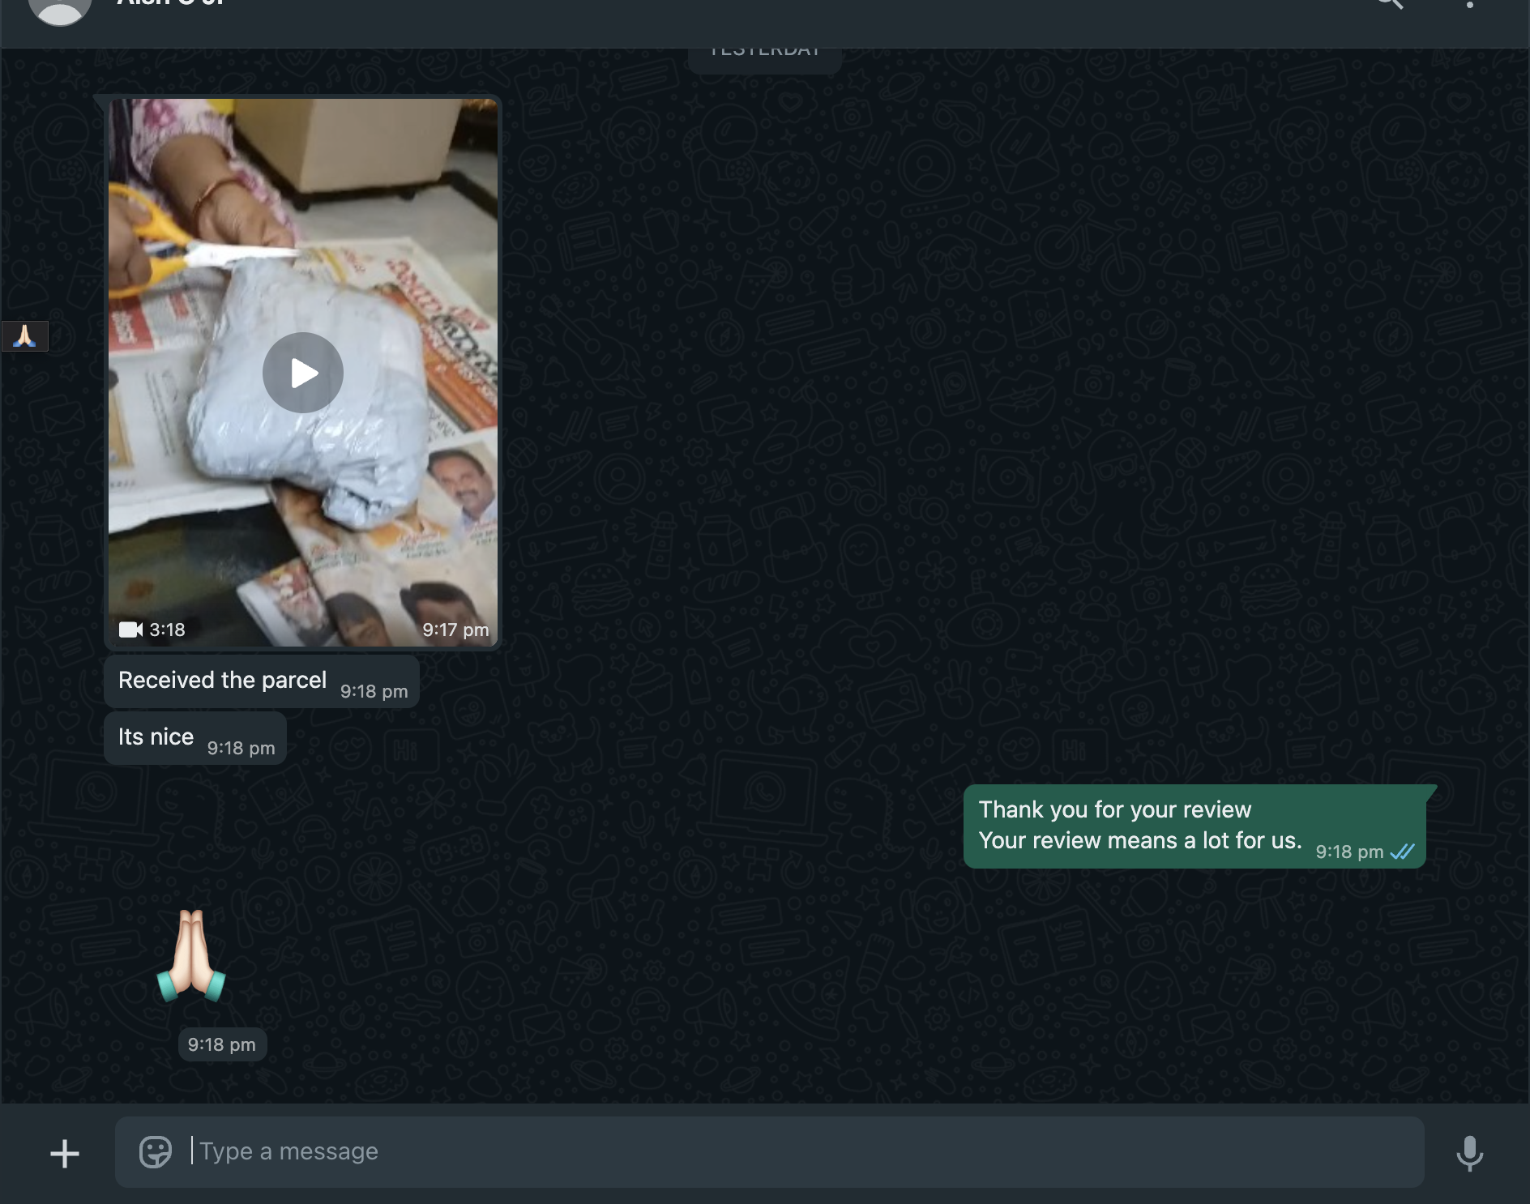The height and width of the screenshot is (1204, 1530).
Task: Open the emoji and sticker picker
Action: (155, 1151)
